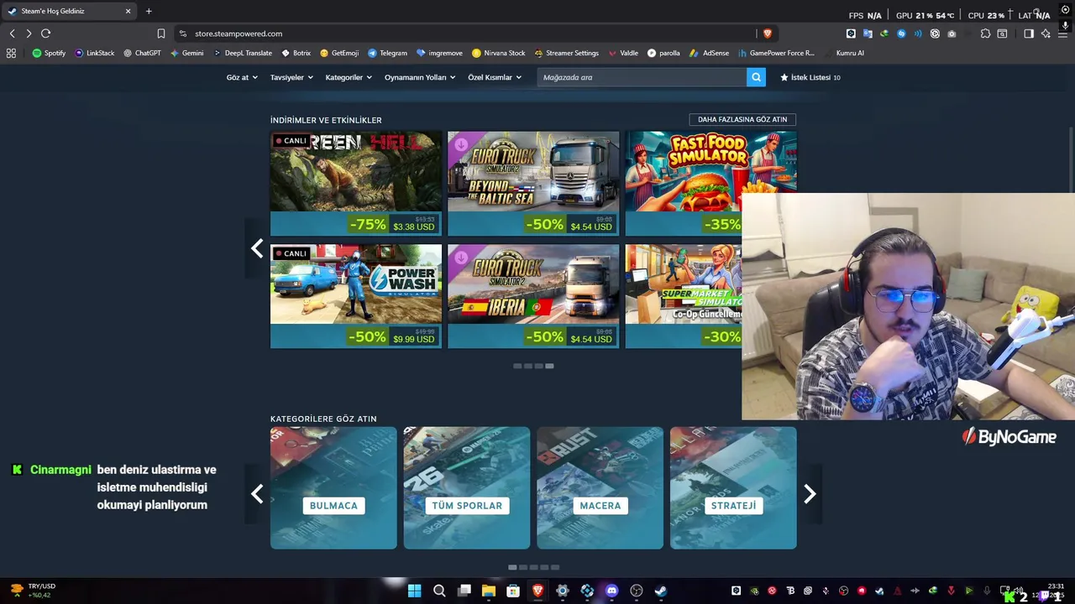Open Euro Truck Beyond the Baltic Sea deal

pyautogui.click(x=533, y=184)
